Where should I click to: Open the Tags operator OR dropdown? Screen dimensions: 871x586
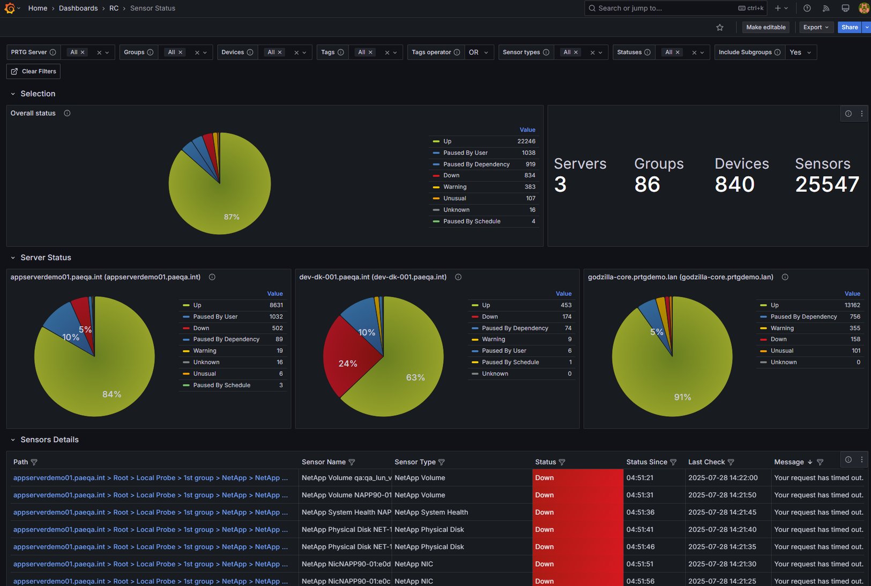[x=477, y=52]
